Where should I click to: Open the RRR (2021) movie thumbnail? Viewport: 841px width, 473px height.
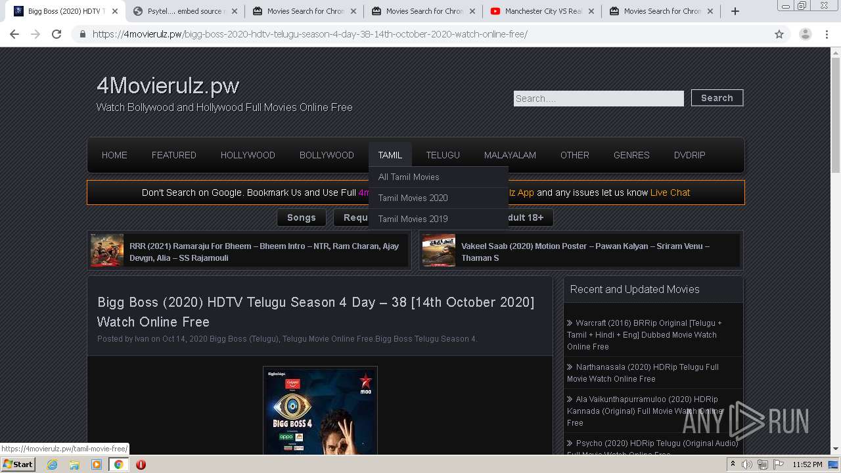click(107, 250)
